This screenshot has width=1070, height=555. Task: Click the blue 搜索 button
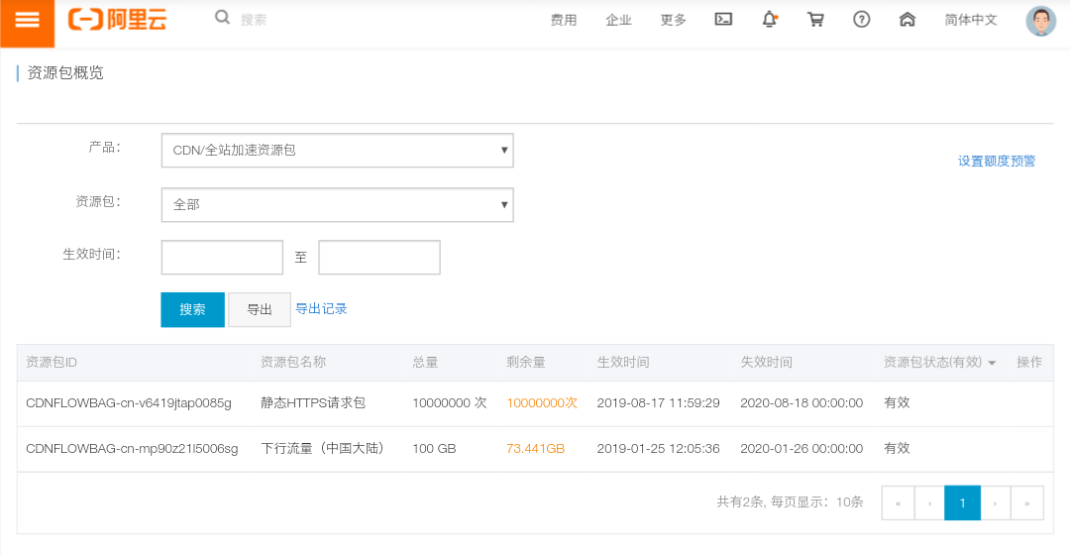point(192,310)
